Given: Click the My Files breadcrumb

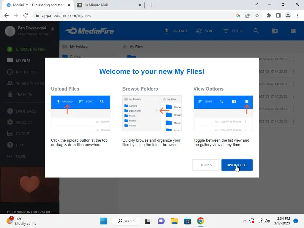Looking at the screenshot, I should (x=133, y=47).
